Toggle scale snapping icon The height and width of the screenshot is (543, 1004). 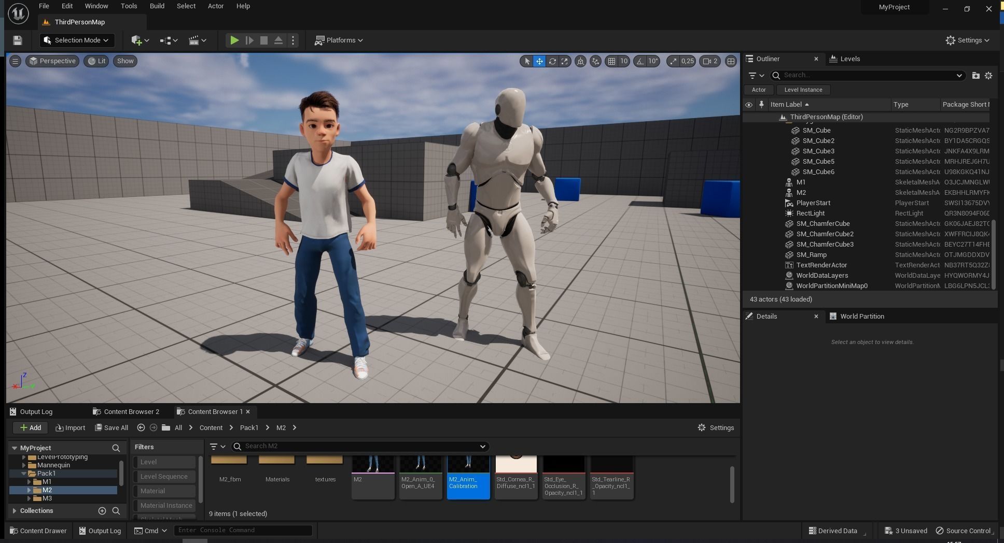pyautogui.click(x=673, y=61)
